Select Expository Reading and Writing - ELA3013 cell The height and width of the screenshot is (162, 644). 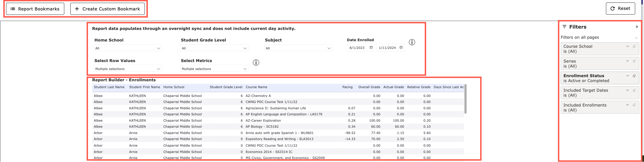tap(279, 139)
